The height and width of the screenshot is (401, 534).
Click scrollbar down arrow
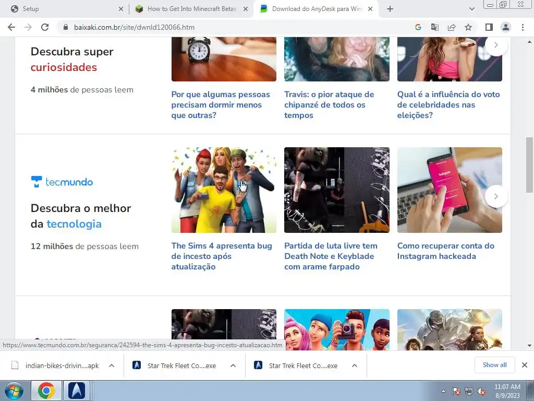point(529,346)
